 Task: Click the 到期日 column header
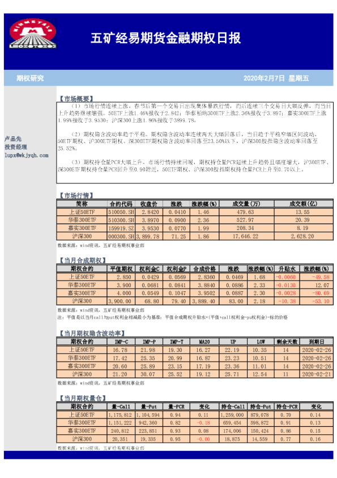pyautogui.click(x=316, y=342)
